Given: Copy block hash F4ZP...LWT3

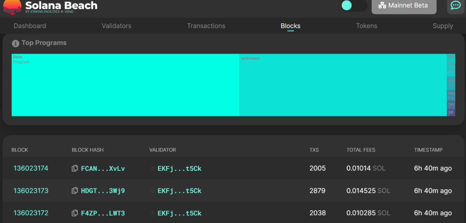Looking at the screenshot, I should click(75, 213).
